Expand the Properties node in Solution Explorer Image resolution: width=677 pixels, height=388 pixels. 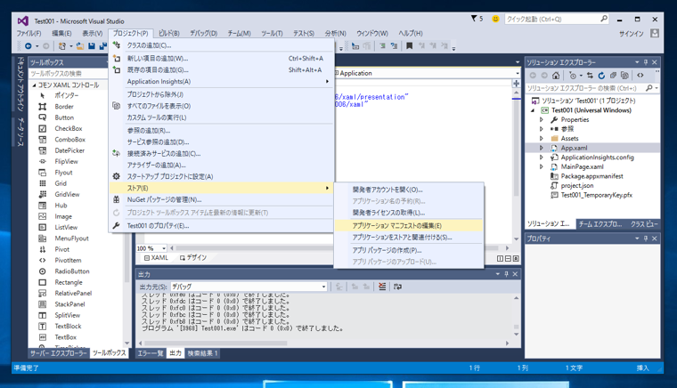pyautogui.click(x=542, y=119)
